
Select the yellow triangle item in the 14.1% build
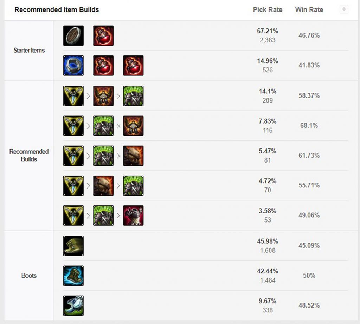[x=73, y=96]
